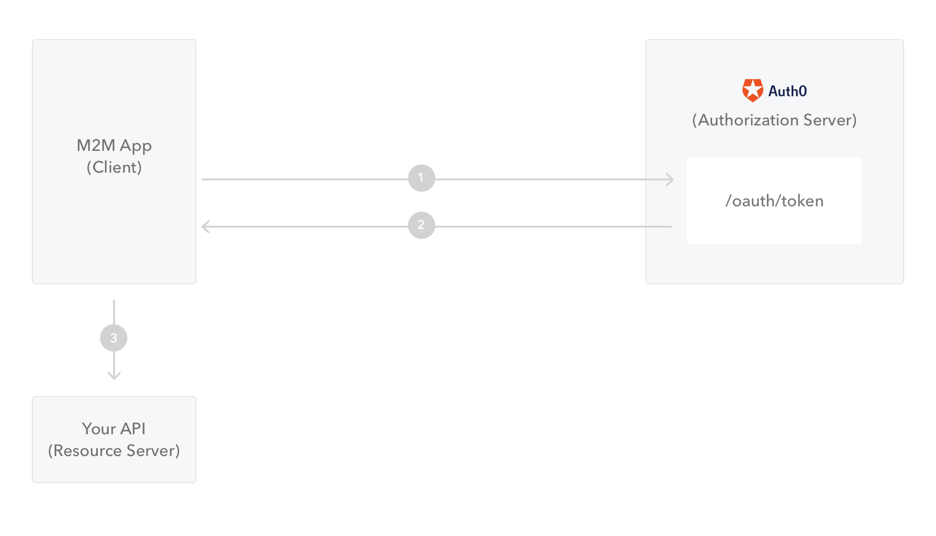Viewport: 936px width, 536px height.
Task: Click the Auth0 wordmark text
Action: click(x=787, y=91)
